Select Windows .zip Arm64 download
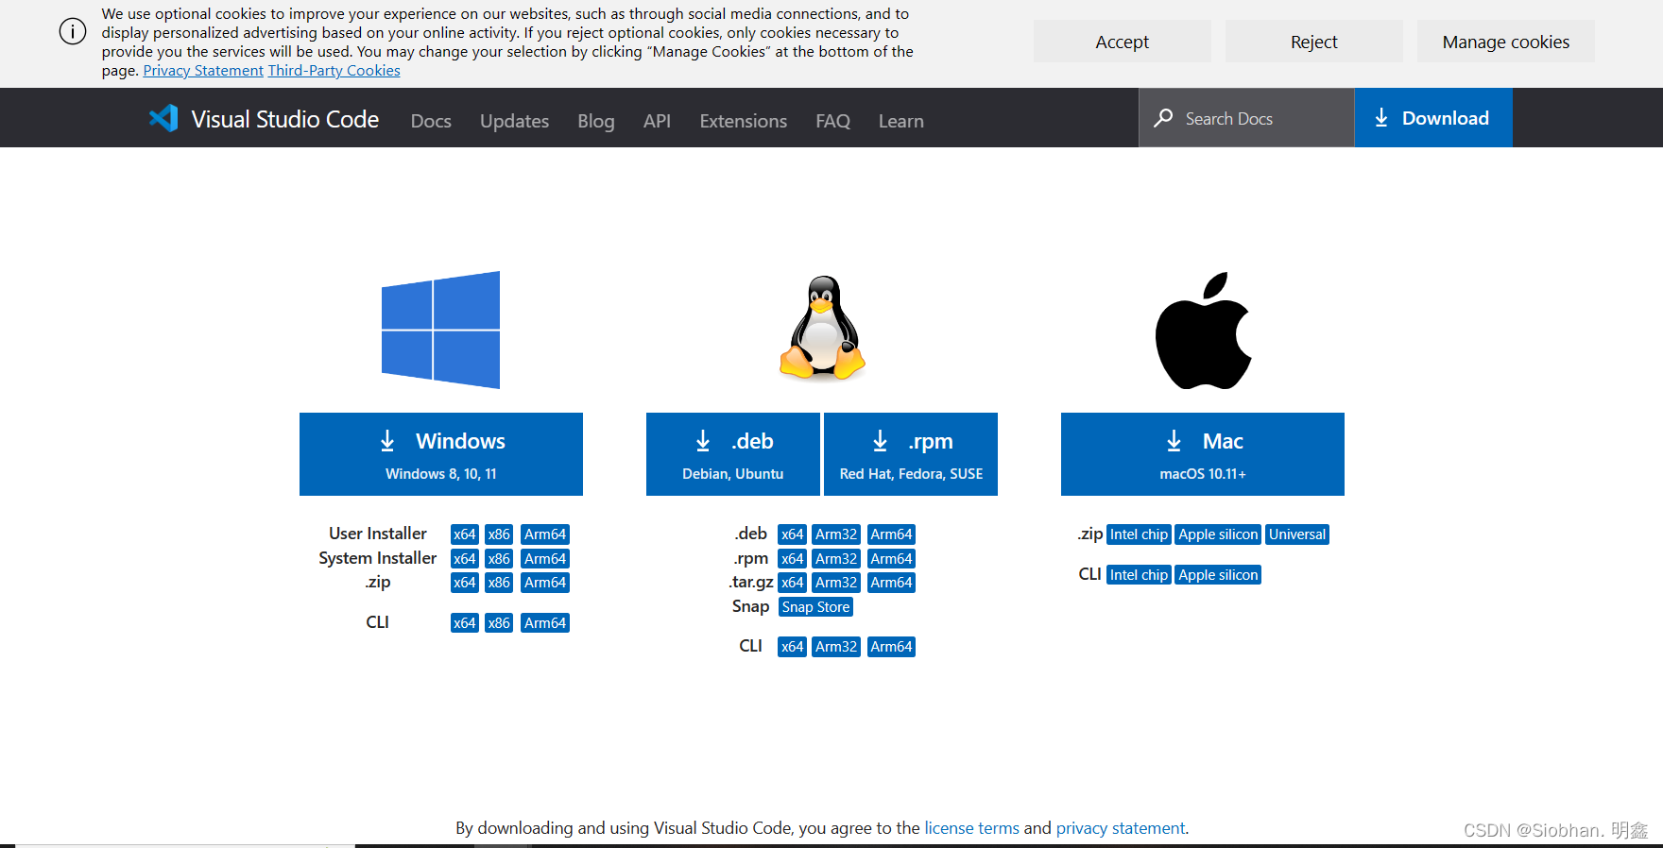Image resolution: width=1663 pixels, height=848 pixels. click(x=545, y=583)
